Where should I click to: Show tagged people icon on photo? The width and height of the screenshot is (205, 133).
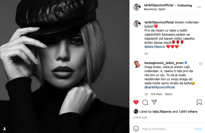tap(5, 129)
